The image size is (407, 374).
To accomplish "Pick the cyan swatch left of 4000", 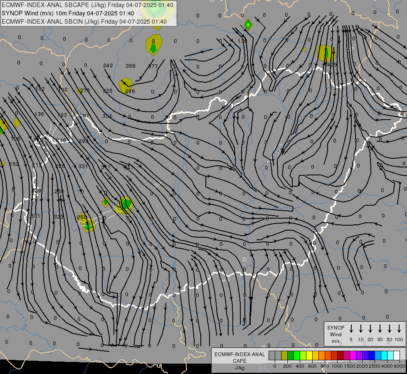I will click(x=384, y=355).
